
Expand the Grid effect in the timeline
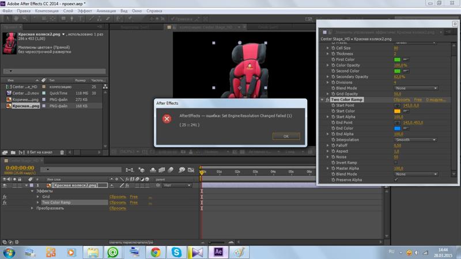coord(38,197)
